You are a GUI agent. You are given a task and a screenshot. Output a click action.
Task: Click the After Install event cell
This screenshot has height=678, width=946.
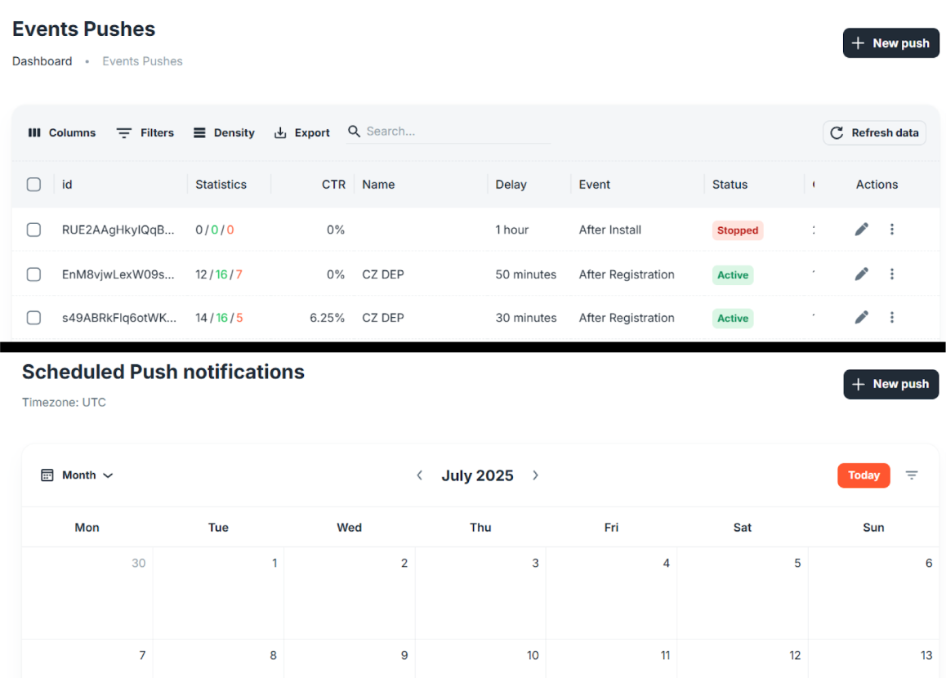tap(610, 230)
